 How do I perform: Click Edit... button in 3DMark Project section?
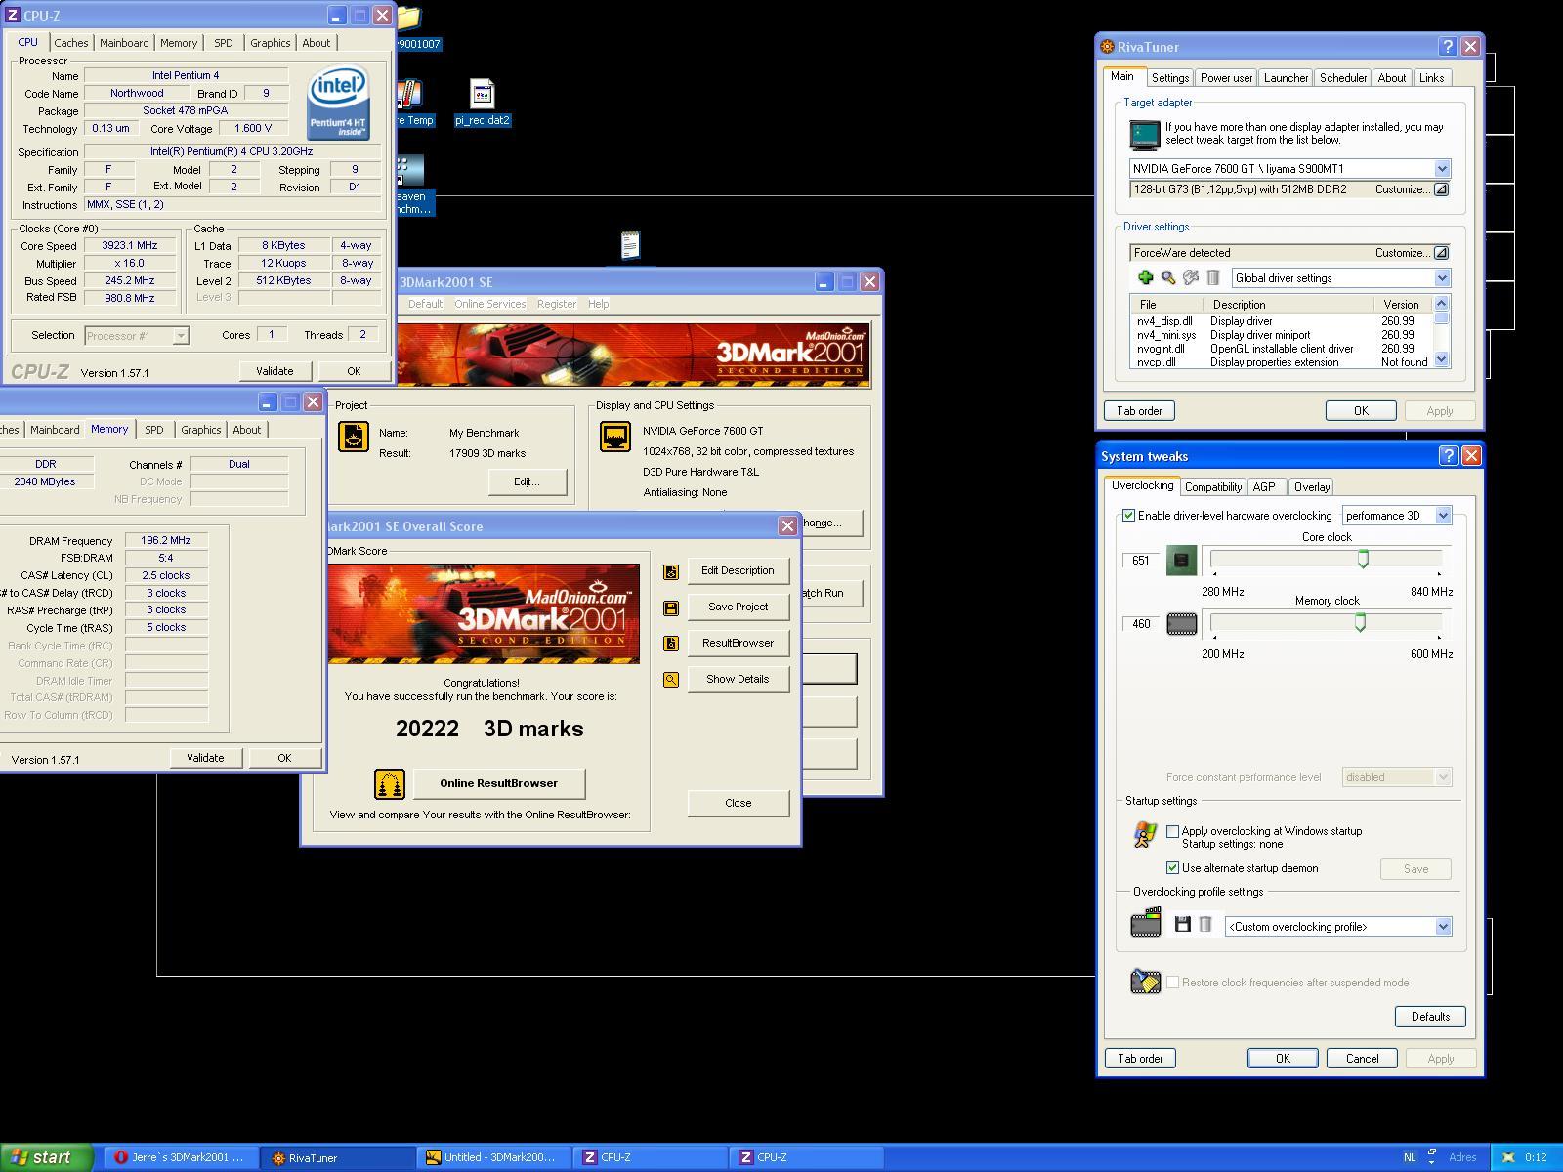(527, 481)
